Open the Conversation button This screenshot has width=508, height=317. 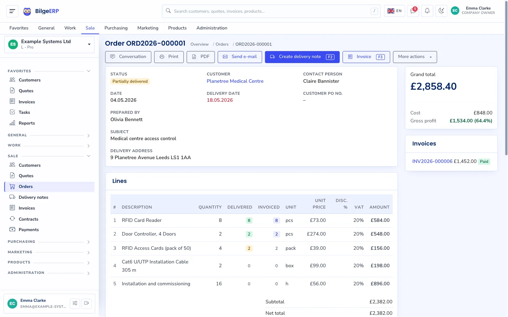(128, 57)
